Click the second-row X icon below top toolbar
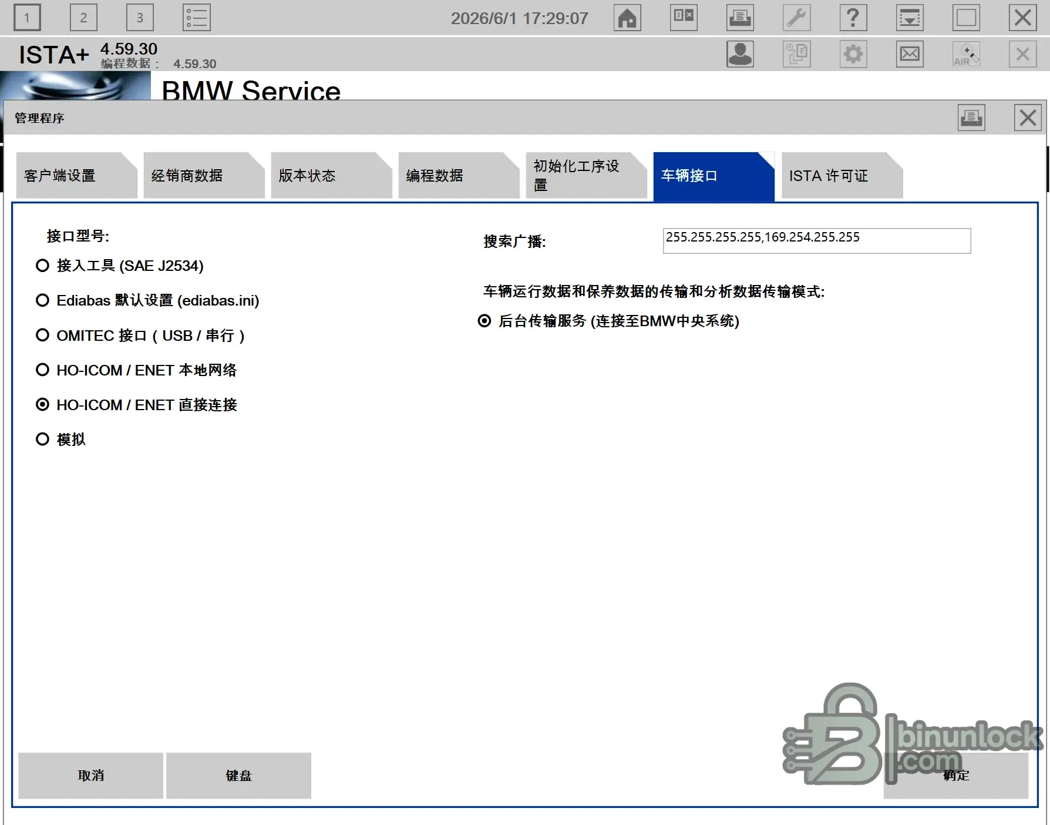The image size is (1050, 825). (1022, 54)
